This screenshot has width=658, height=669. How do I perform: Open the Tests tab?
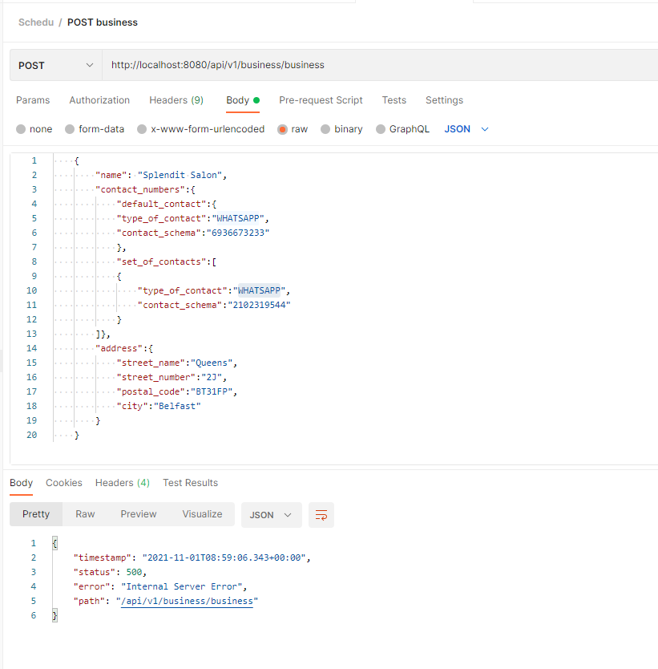pos(394,100)
